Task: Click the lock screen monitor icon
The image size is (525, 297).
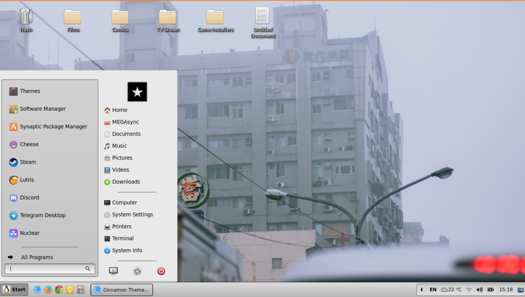Action: 113,271
